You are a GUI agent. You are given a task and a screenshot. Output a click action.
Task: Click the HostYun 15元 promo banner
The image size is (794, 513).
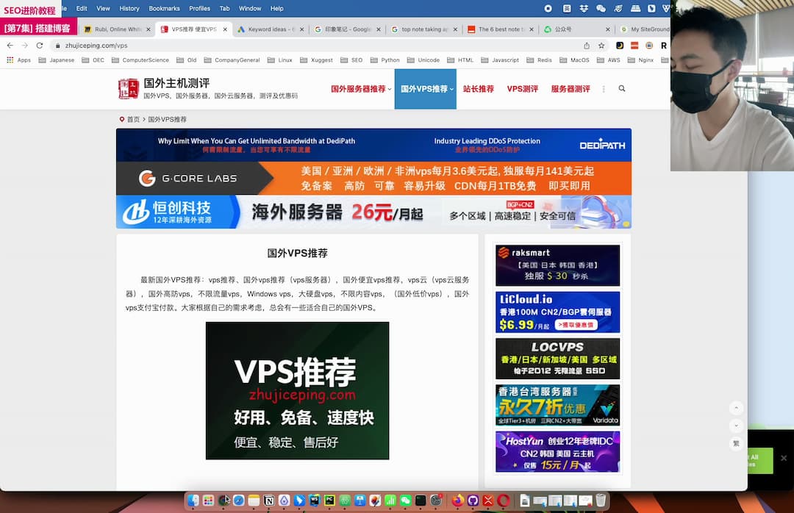(557, 451)
